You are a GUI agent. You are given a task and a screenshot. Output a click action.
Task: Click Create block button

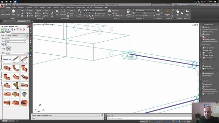tap(115, 10)
